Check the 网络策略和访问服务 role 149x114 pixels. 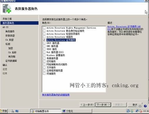pos(44,64)
